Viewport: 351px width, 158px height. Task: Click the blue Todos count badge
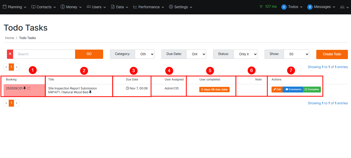click(284, 7)
